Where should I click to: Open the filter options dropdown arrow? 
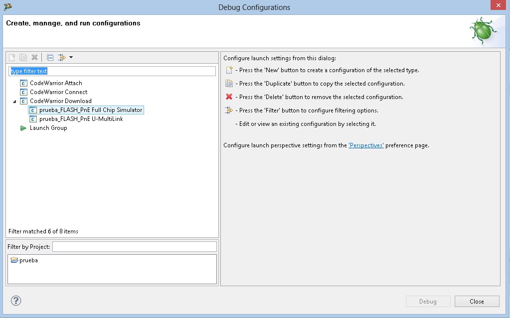point(71,57)
